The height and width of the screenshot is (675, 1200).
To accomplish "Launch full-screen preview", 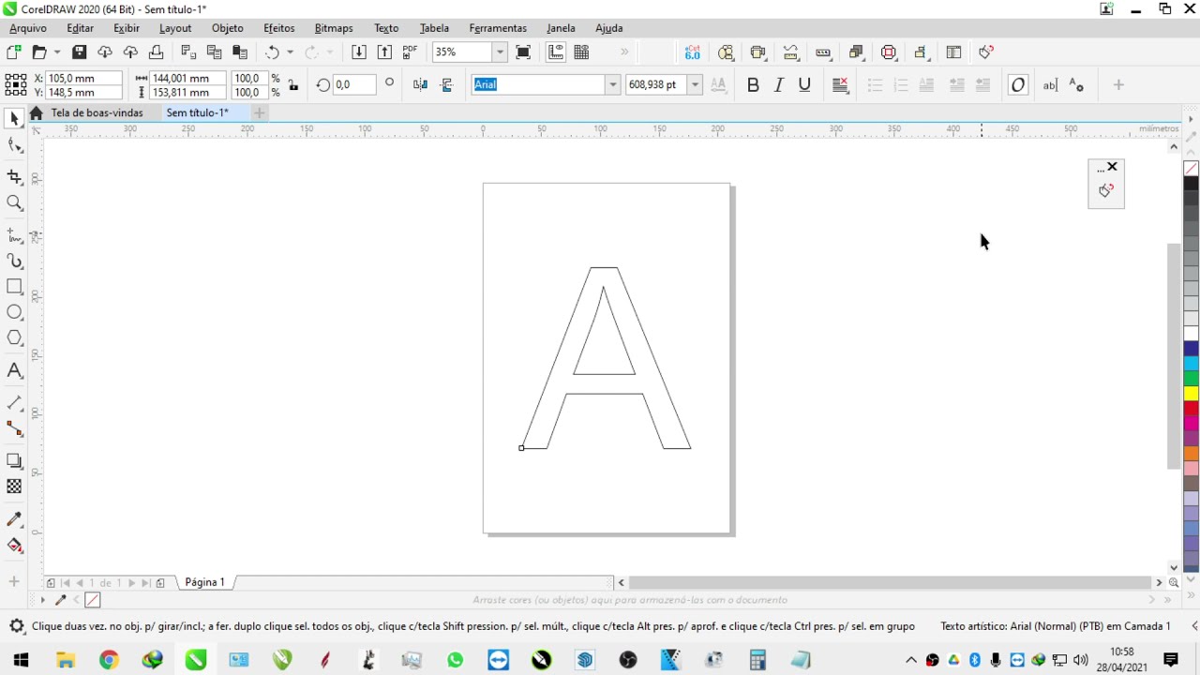I will click(x=523, y=52).
